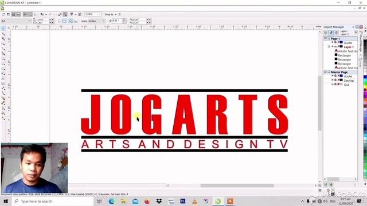Save the document using toolbar icon
Image resolution: width=367 pixels, height=206 pixels.
pyautogui.click(x=14, y=14)
